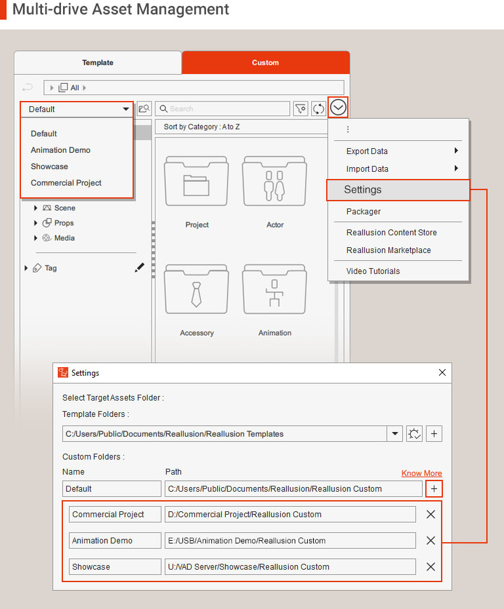Viewport: 504px width, 609px height.
Task: Click the circled chevron menu icon
Action: tap(338, 108)
